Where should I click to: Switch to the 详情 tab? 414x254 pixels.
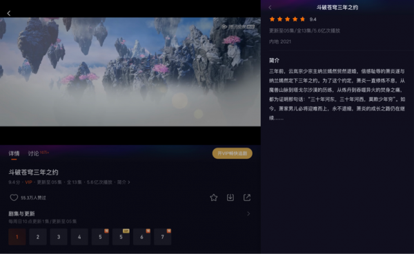point(14,153)
